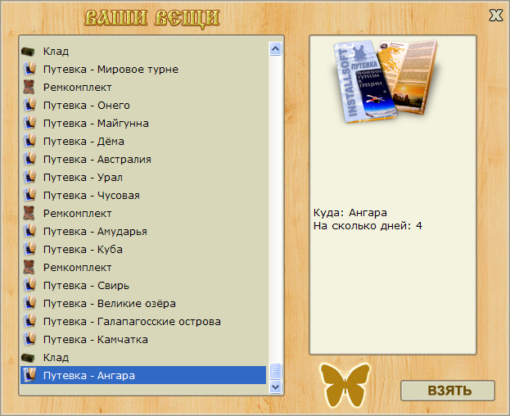Click the repair kit icon above Путевка - Амударья
Viewport: 510px width, 416px height.
tap(29, 214)
